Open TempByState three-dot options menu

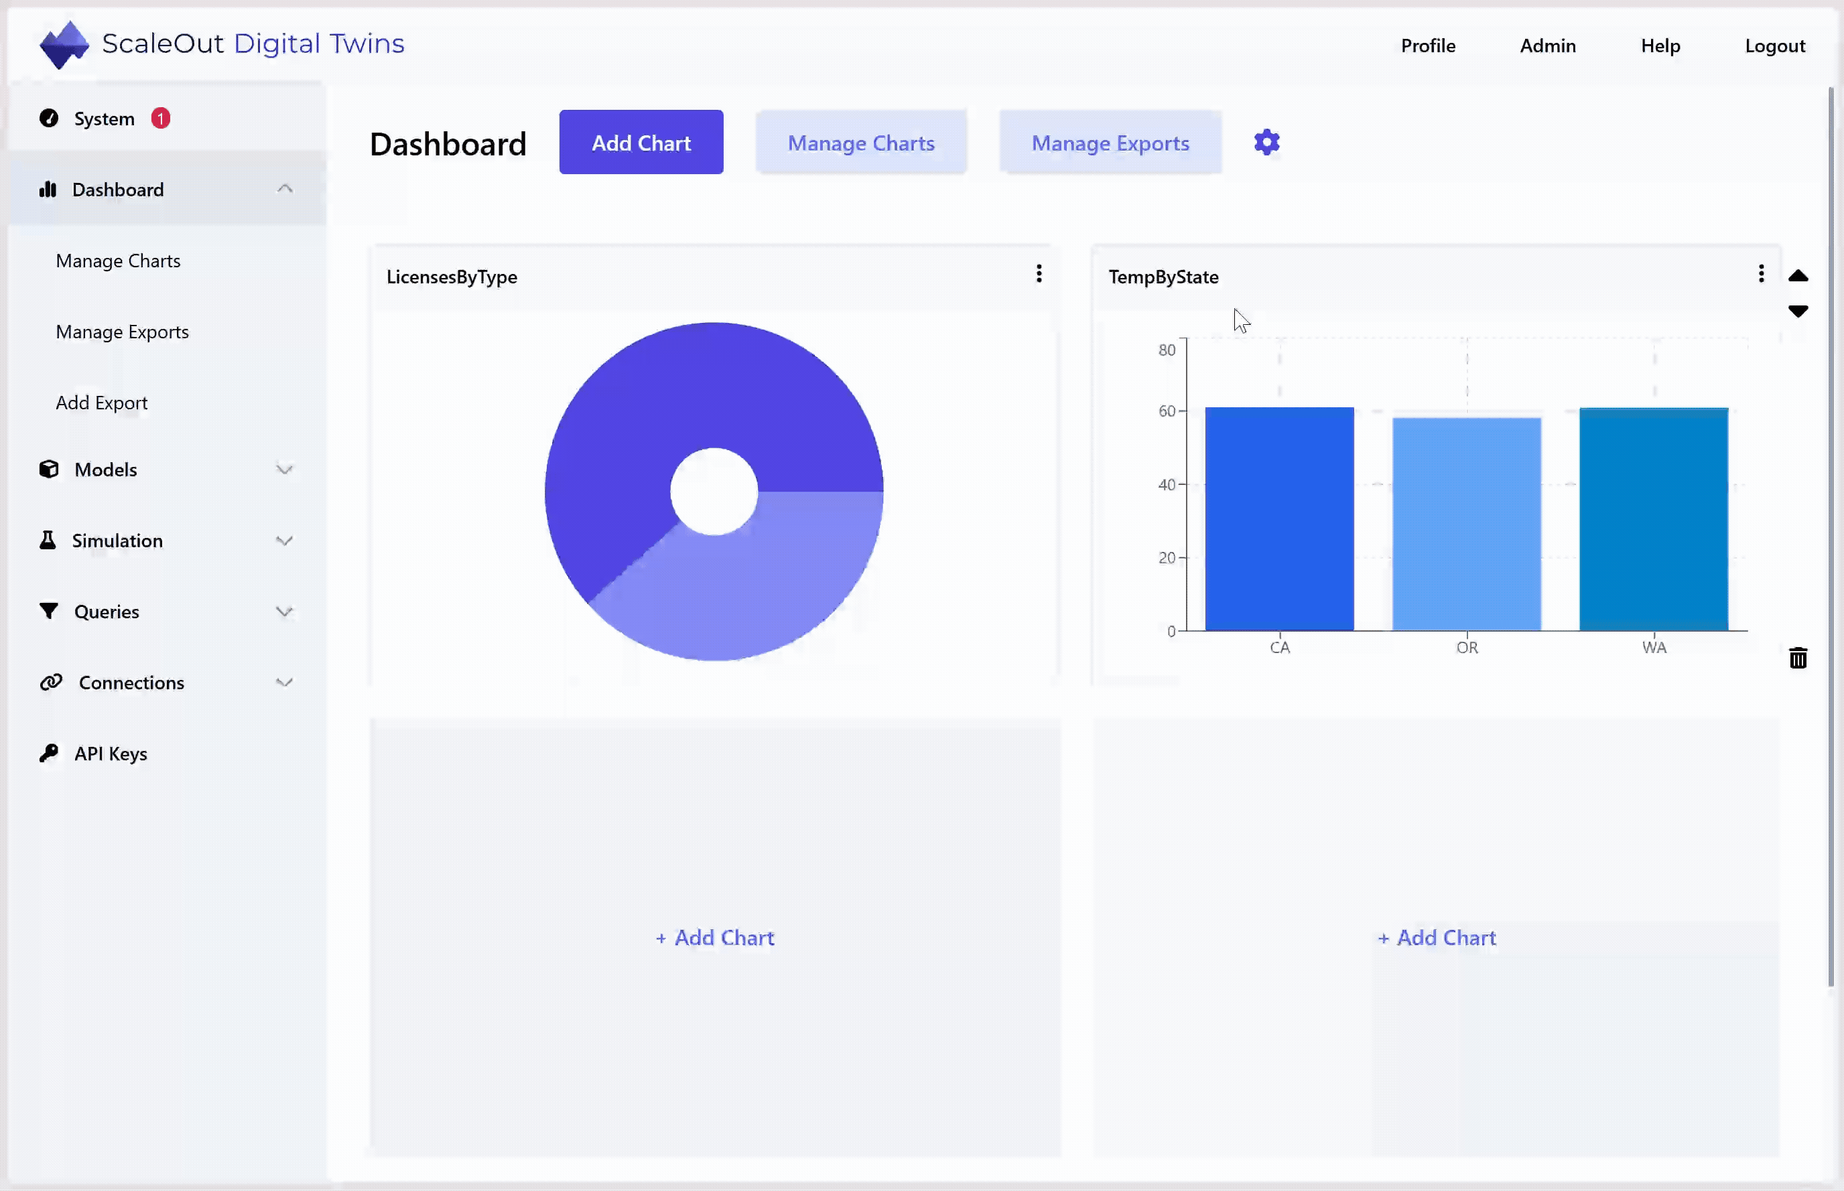(1760, 274)
